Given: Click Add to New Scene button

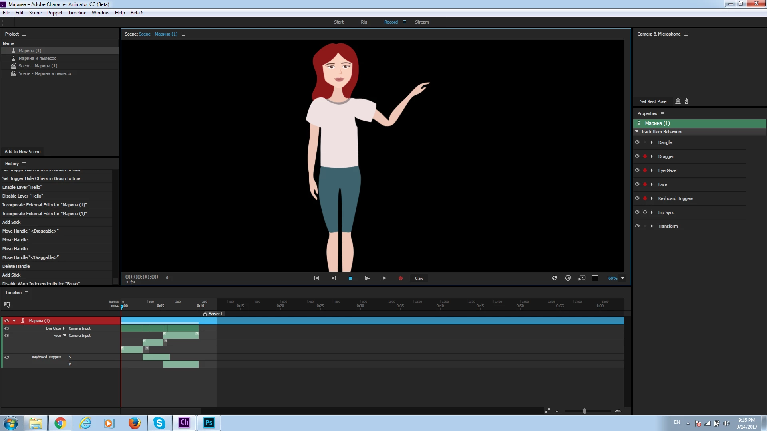Looking at the screenshot, I should [x=22, y=152].
